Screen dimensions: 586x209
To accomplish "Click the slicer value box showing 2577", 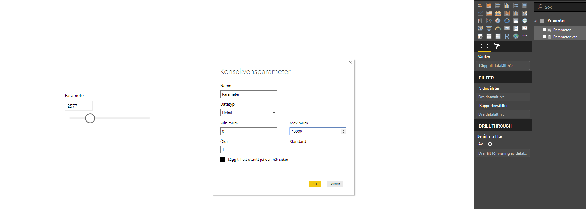I will (79, 106).
